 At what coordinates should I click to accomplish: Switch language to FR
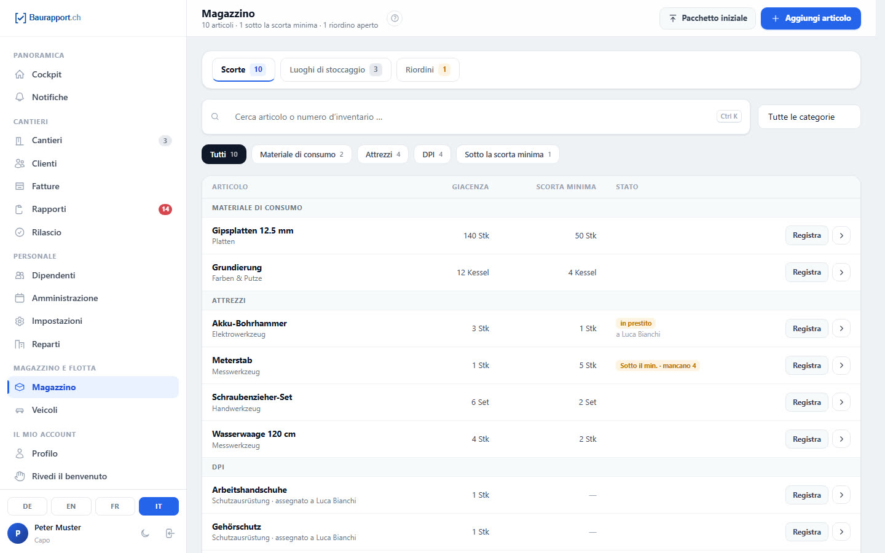tap(115, 506)
